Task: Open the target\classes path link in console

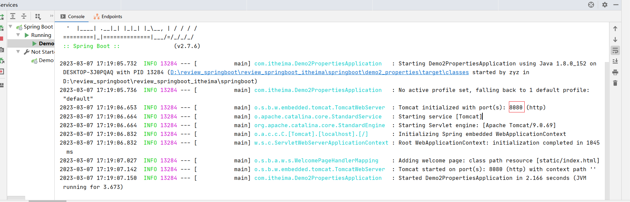Action: tap(319, 72)
